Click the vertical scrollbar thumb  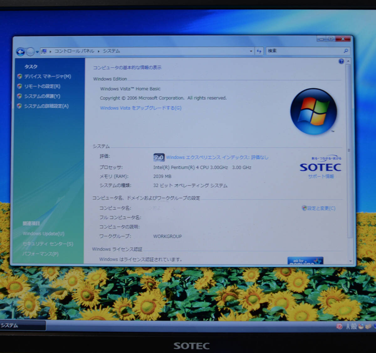(349, 150)
